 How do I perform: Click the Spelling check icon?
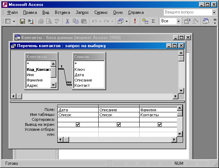[x=57, y=21]
